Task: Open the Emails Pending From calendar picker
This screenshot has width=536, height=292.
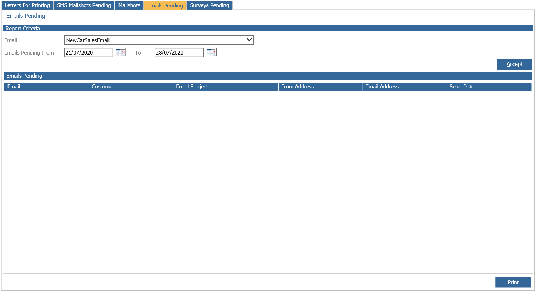Action: click(x=121, y=52)
